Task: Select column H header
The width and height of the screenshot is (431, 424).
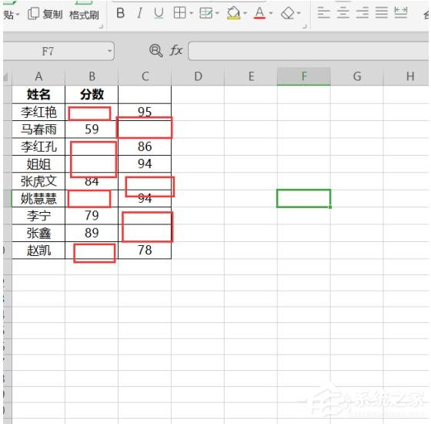Action: (406, 76)
